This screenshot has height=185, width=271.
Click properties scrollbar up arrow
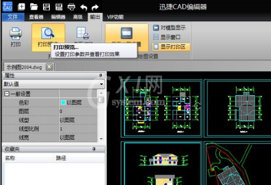click(x=101, y=93)
